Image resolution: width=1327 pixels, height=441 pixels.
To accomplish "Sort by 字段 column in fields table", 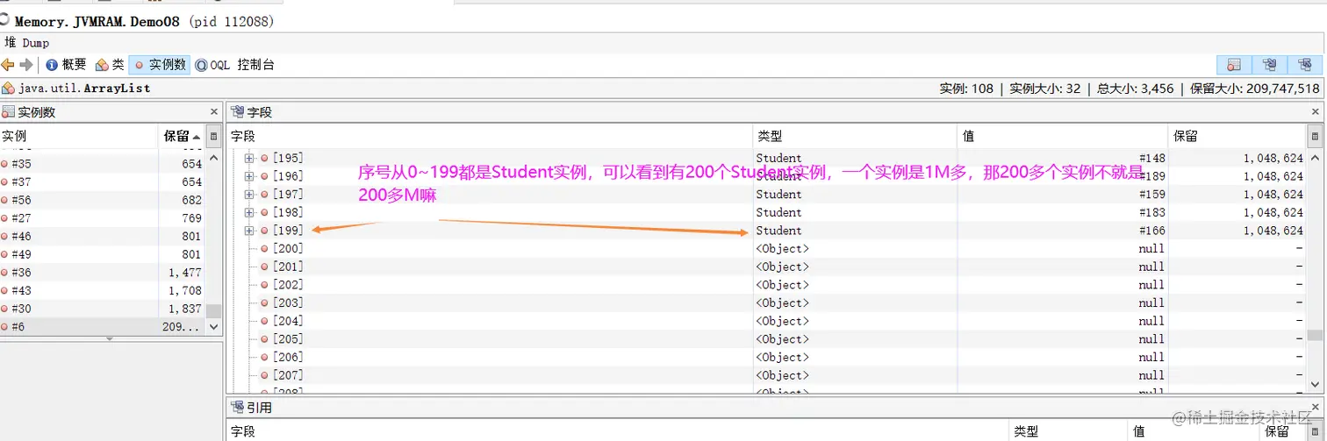I will point(490,137).
